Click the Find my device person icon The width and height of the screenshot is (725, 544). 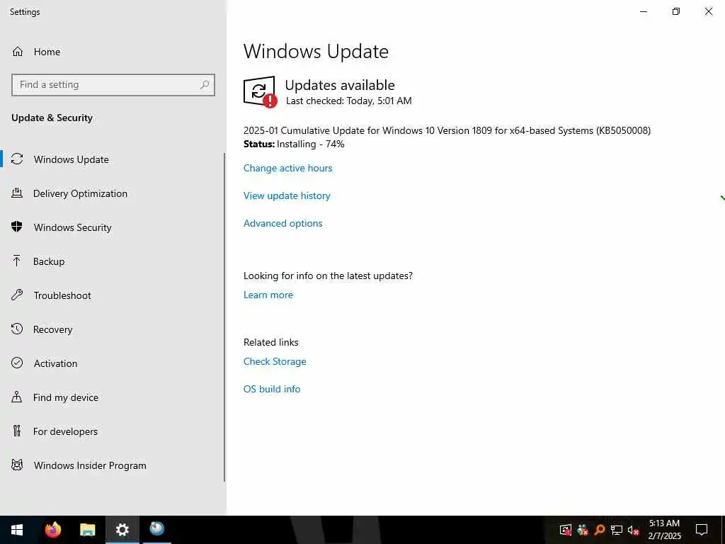pos(17,397)
